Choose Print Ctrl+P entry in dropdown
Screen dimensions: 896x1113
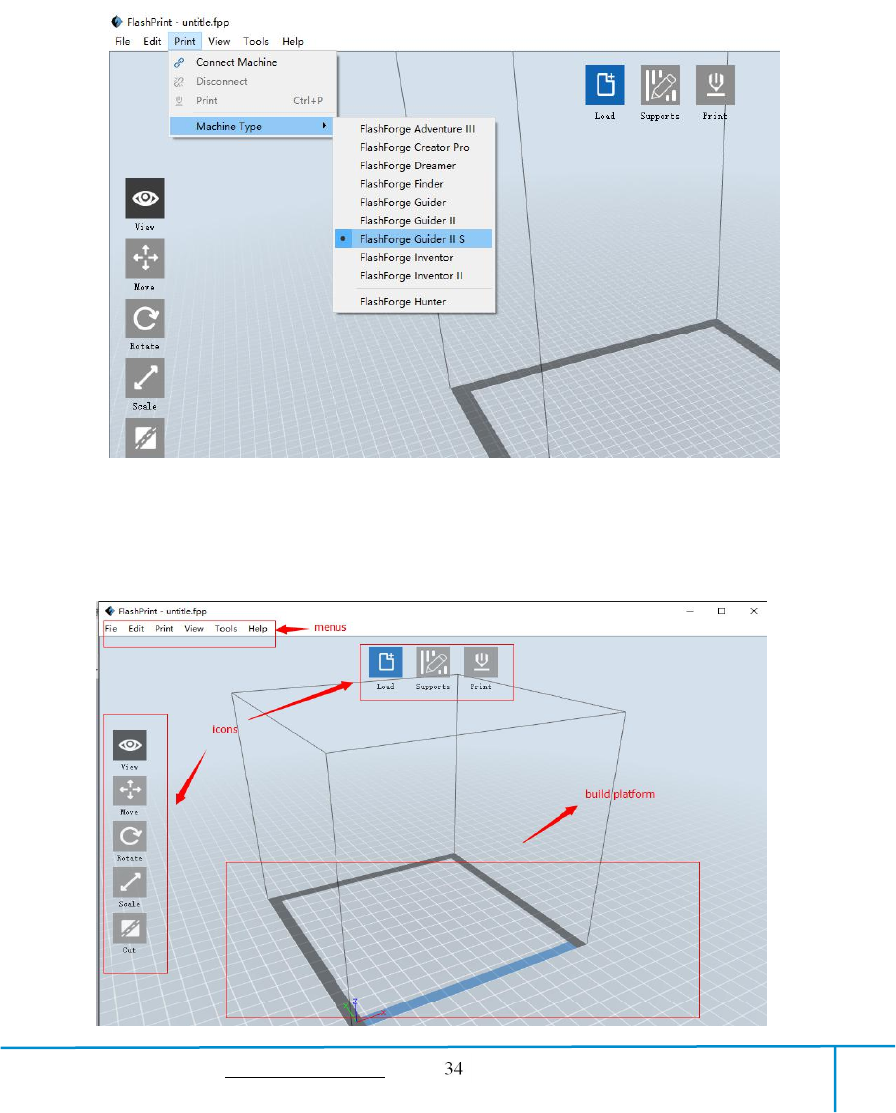point(254,101)
